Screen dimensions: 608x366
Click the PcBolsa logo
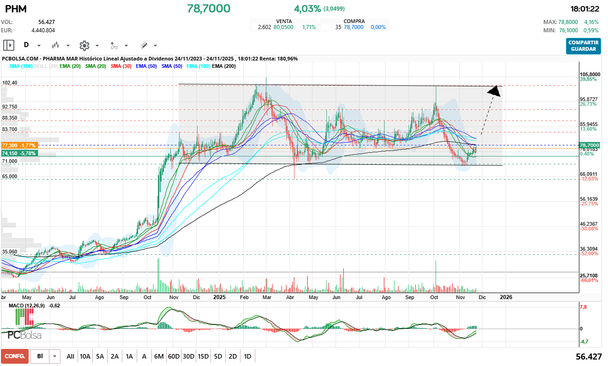24,335
